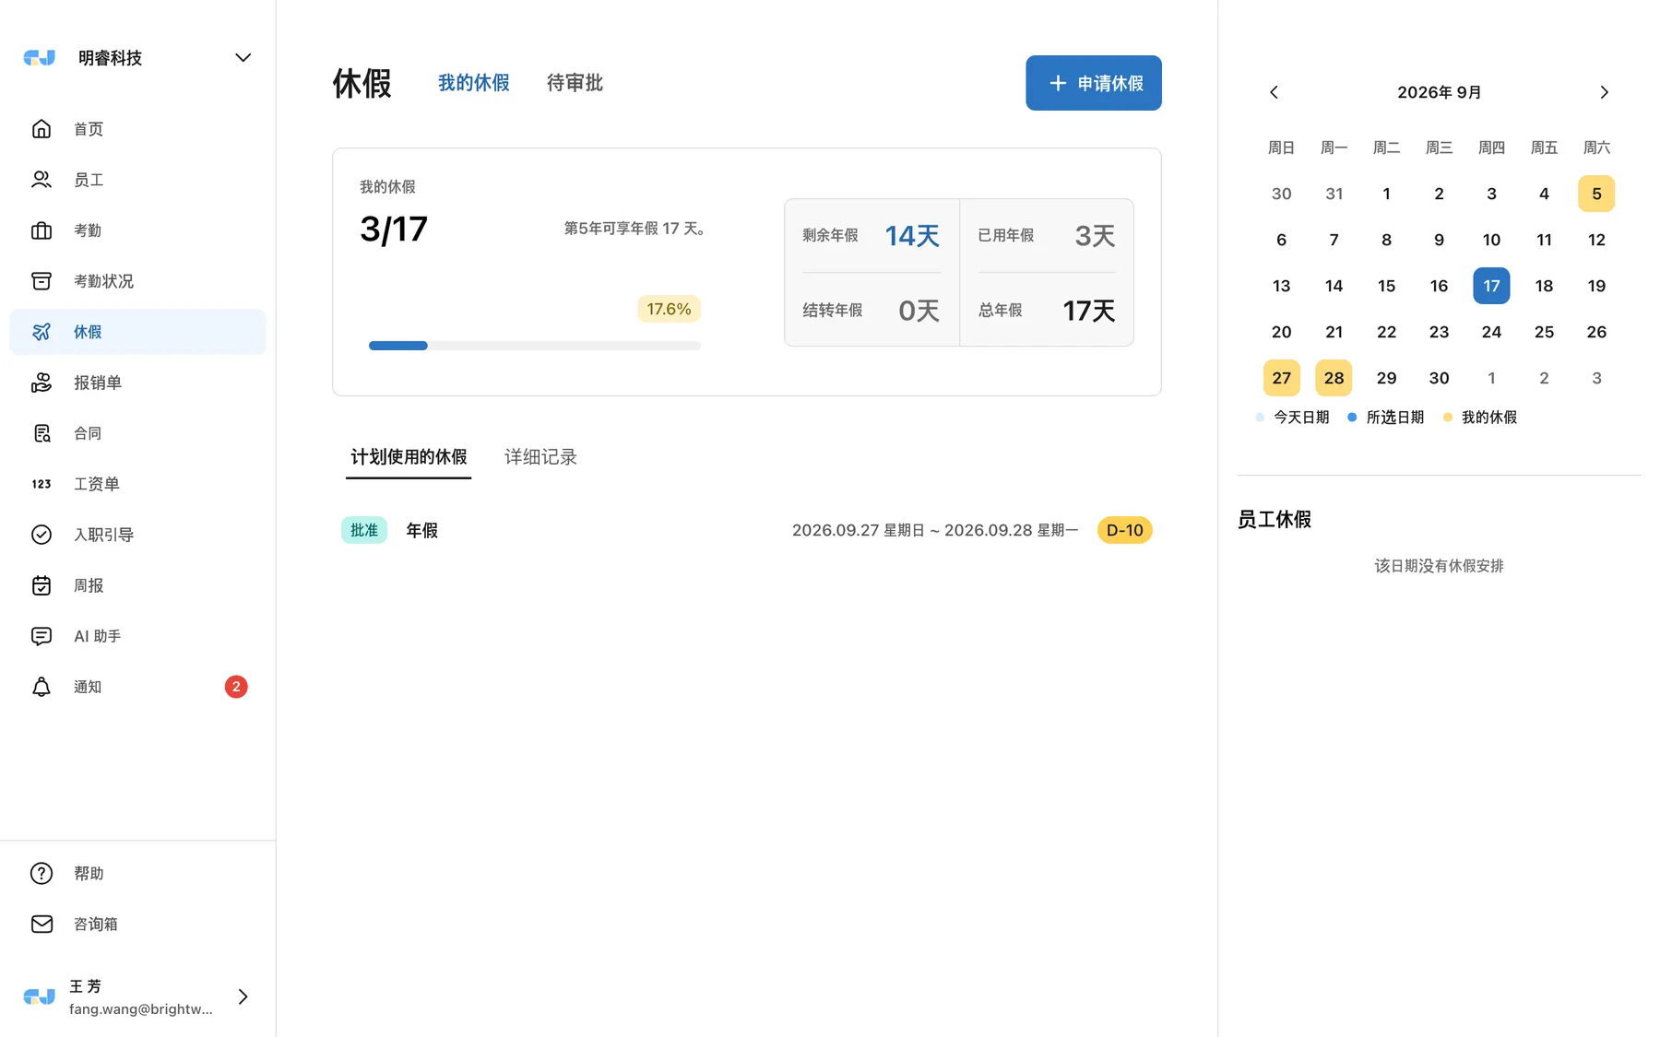1660x1037 pixels.
Task: Click the archive box icon for 考勤状况
Action: coord(41,281)
